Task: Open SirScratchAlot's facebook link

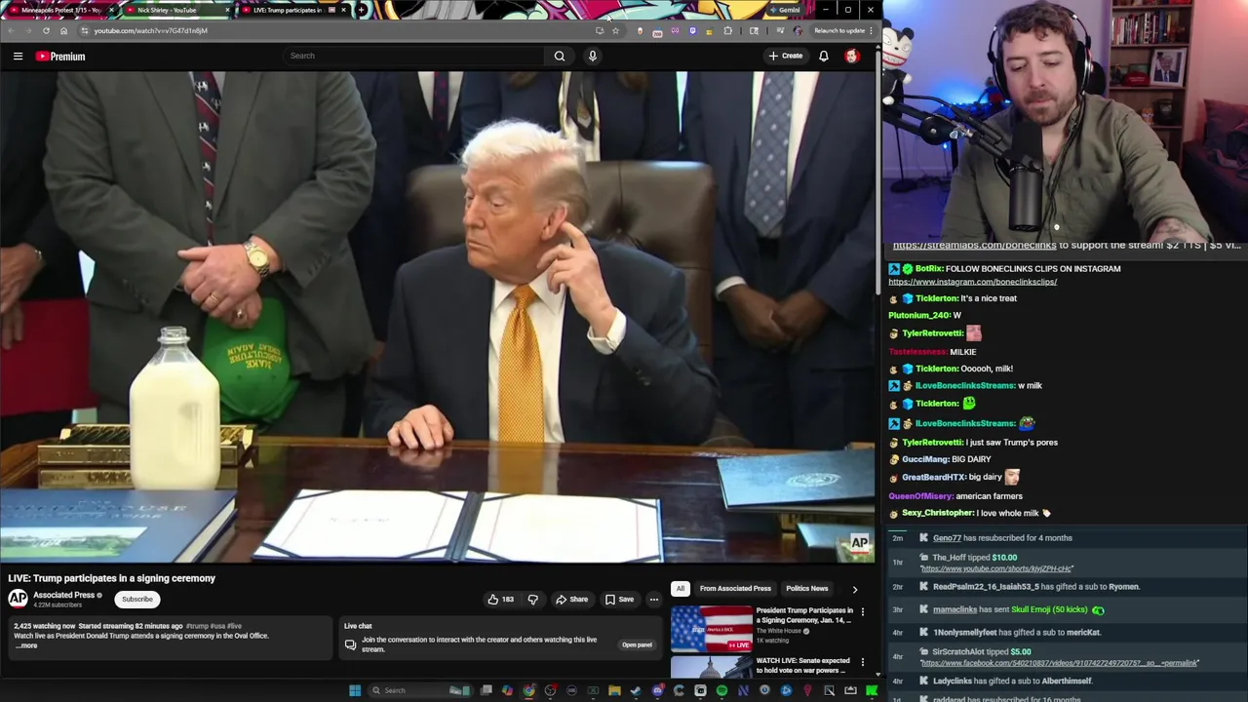Action: coord(1059,663)
